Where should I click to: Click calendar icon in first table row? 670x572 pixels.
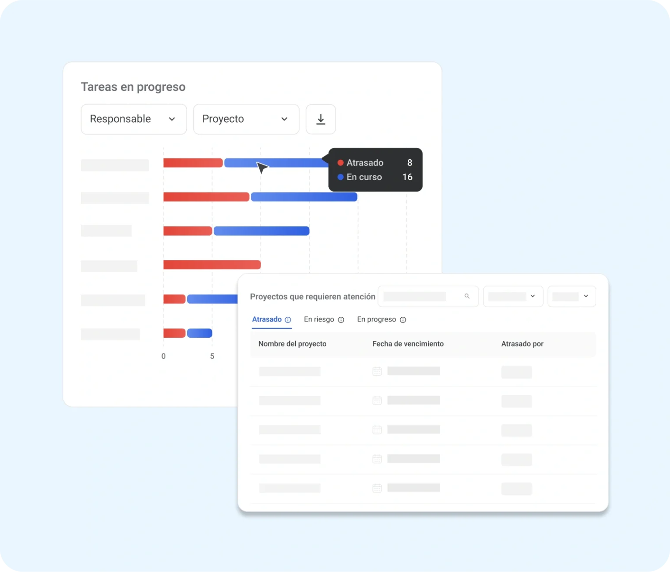pos(377,371)
